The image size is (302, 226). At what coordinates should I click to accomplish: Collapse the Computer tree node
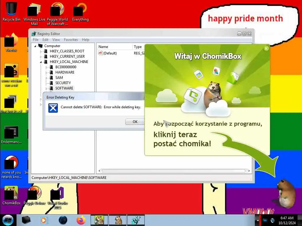pyautogui.click(x=35, y=46)
